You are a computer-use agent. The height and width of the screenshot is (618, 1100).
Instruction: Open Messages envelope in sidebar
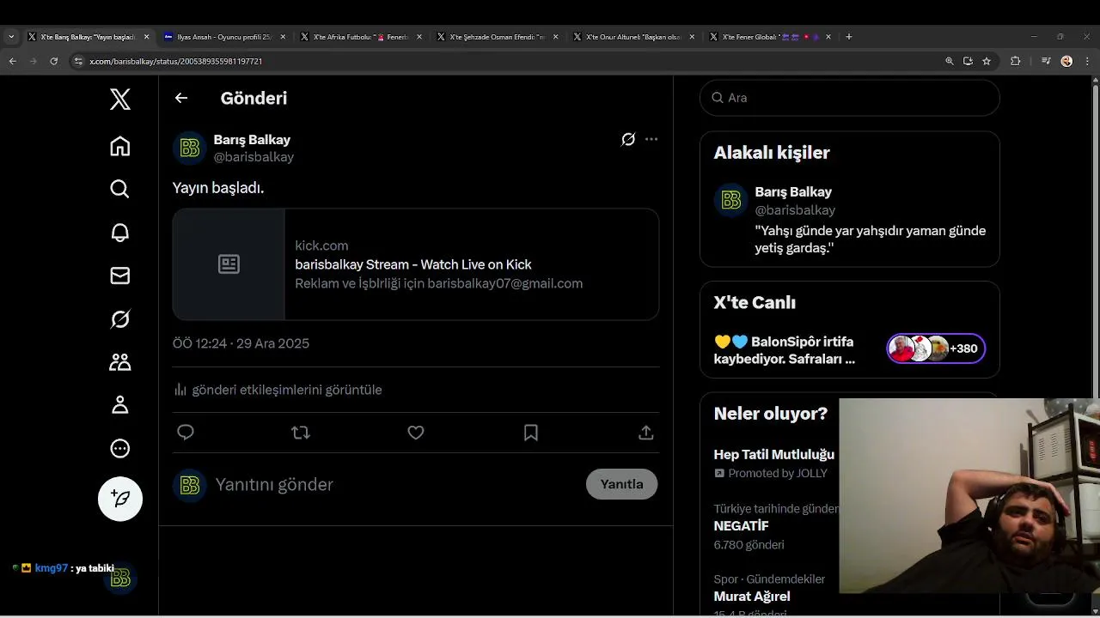click(x=120, y=276)
